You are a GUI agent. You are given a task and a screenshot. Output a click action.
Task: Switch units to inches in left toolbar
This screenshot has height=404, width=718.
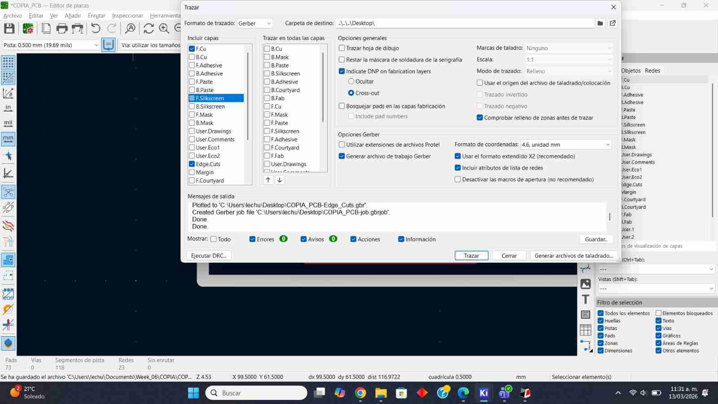coord(8,108)
